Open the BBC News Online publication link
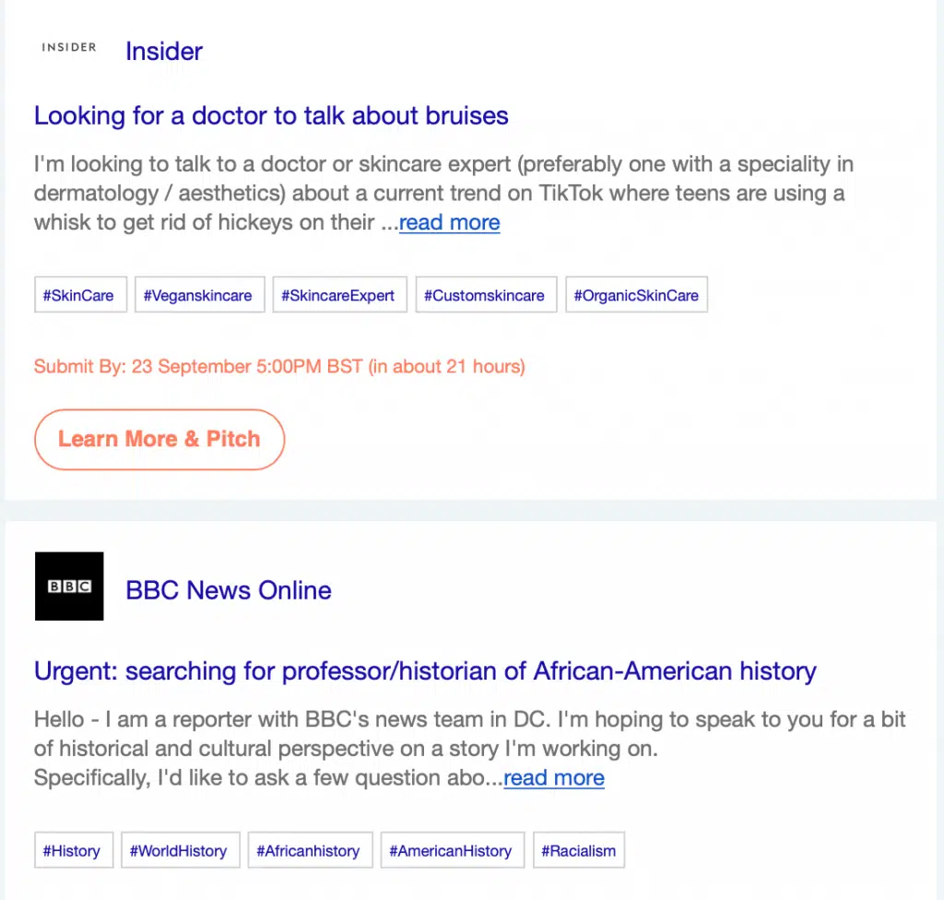Image resolution: width=944 pixels, height=900 pixels. coord(229,590)
